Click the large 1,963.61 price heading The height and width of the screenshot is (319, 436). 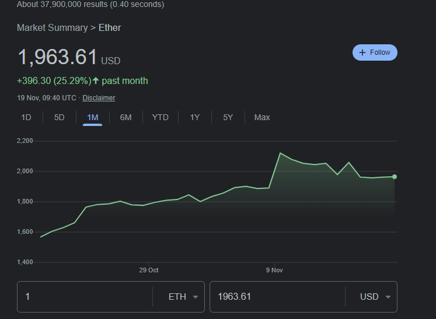(57, 57)
